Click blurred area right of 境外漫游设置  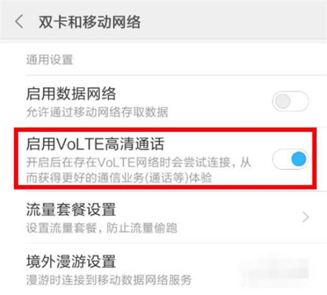click(275, 270)
